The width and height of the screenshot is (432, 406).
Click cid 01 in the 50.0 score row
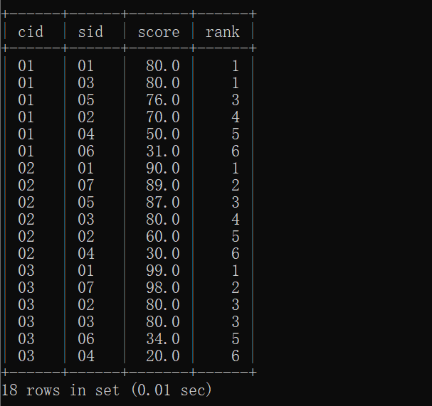point(26,134)
